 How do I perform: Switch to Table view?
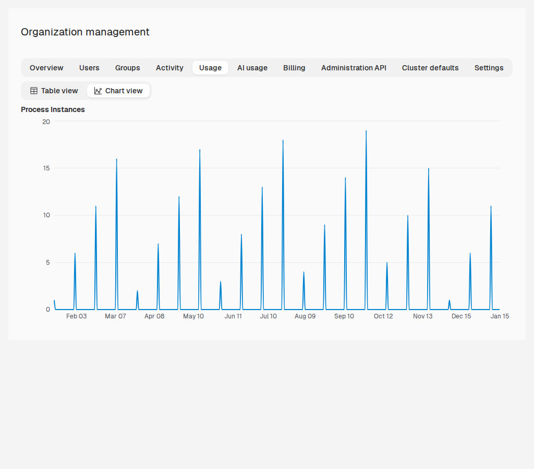[54, 91]
